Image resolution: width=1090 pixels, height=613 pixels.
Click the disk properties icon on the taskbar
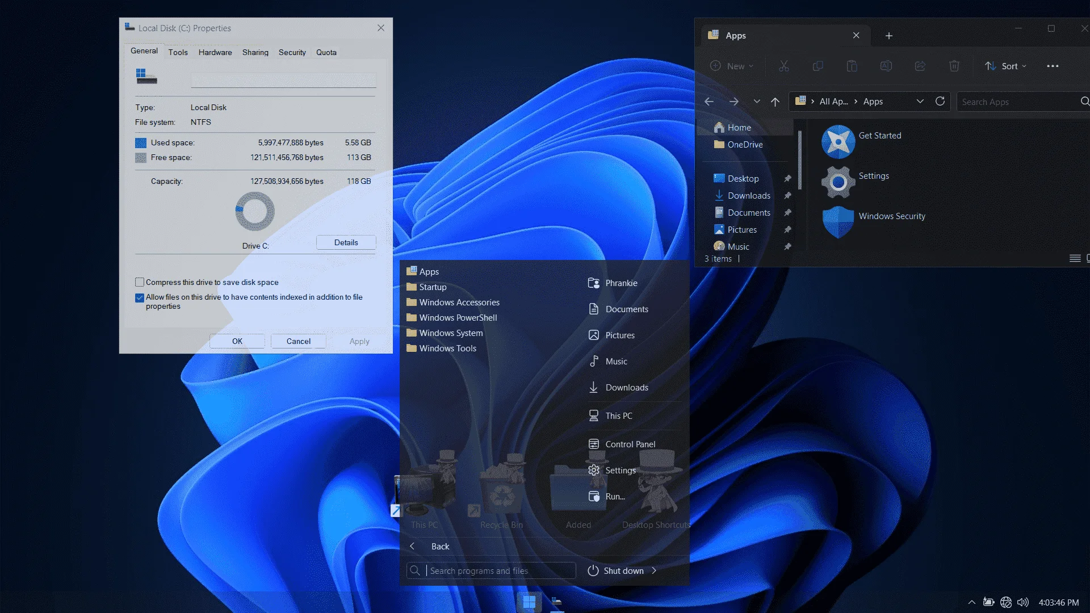tap(556, 602)
